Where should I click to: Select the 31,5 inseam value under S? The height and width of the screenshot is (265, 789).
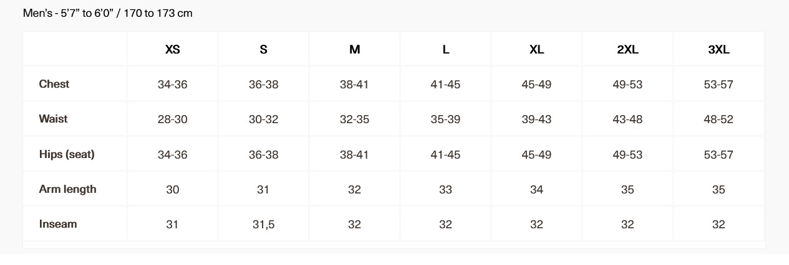[x=263, y=225]
